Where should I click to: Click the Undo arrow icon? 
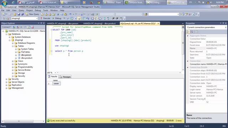pos(71,14)
